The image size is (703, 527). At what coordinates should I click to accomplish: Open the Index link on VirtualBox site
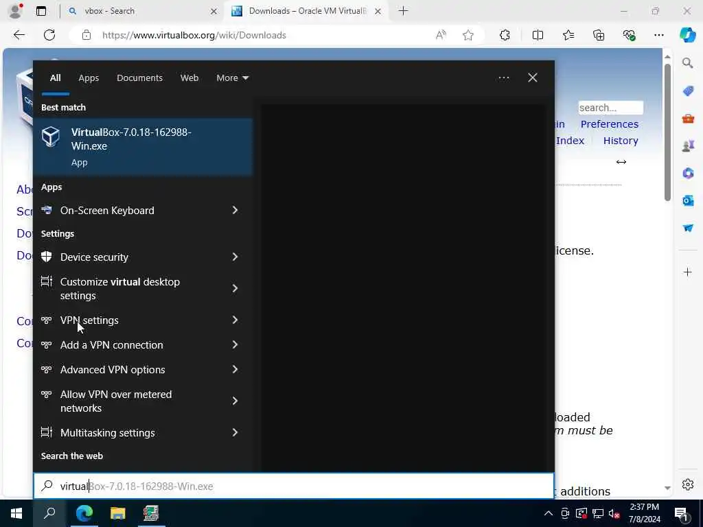coord(570,141)
